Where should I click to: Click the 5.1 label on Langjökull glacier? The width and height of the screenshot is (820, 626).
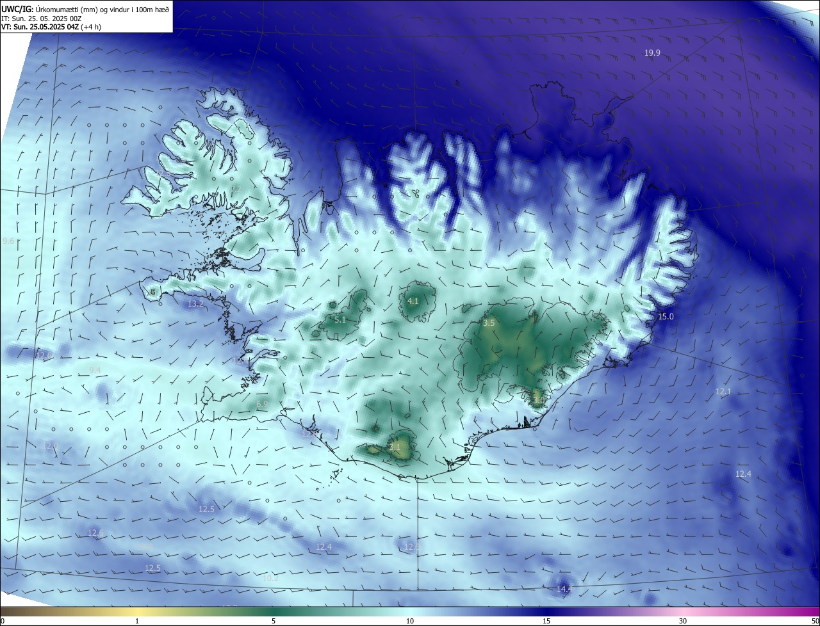[340, 319]
